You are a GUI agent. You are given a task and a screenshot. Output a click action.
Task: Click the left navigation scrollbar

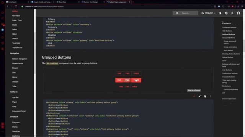coord(35,73)
